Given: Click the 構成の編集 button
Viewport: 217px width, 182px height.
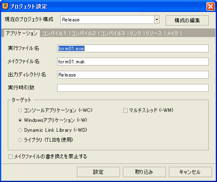Looking at the screenshot, I should click(187, 20).
